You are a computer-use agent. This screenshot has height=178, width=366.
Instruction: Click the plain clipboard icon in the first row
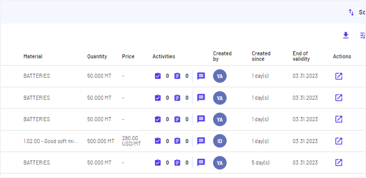tap(177, 76)
